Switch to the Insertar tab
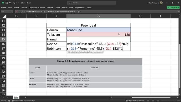Screen dimensions: 181x102 coord(17,8)
